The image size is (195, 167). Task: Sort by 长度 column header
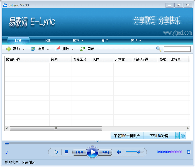102,59
